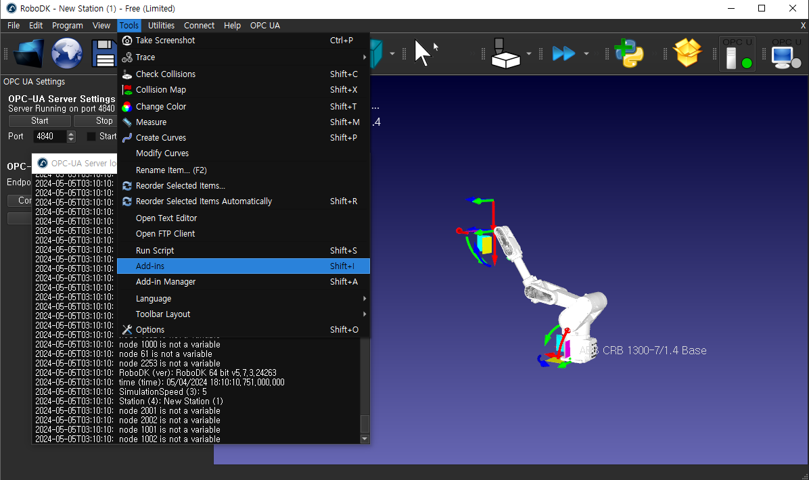The height and width of the screenshot is (480, 809).
Task: Click the server log vertical scrollbar thumb
Action: (365, 423)
